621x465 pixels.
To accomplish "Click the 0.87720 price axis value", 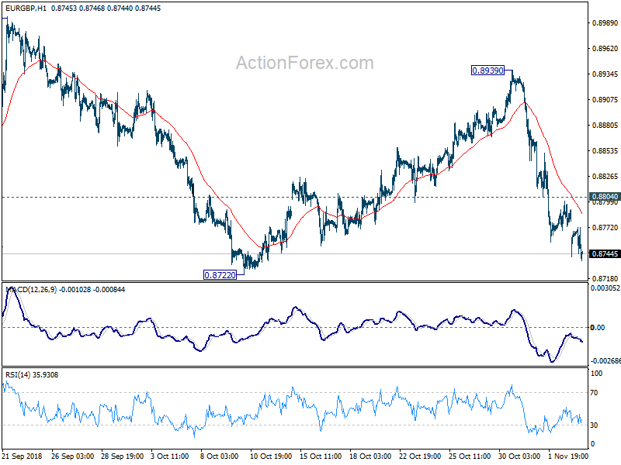I will pyautogui.click(x=605, y=227).
